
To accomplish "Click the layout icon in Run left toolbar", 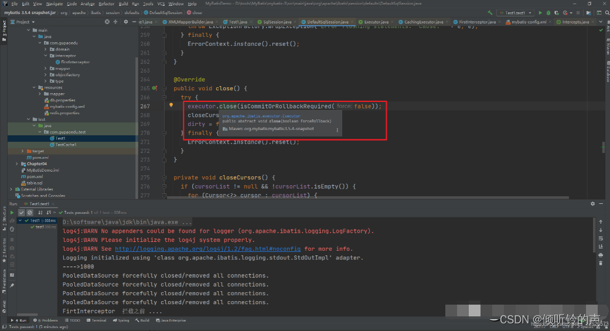I will 12,275.
